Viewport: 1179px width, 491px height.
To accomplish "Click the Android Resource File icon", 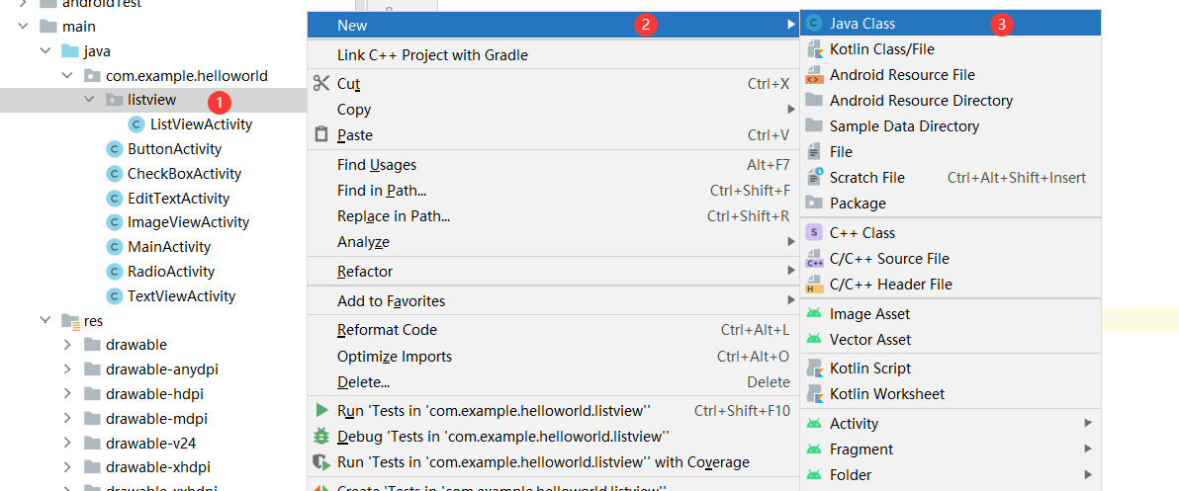I will [814, 75].
